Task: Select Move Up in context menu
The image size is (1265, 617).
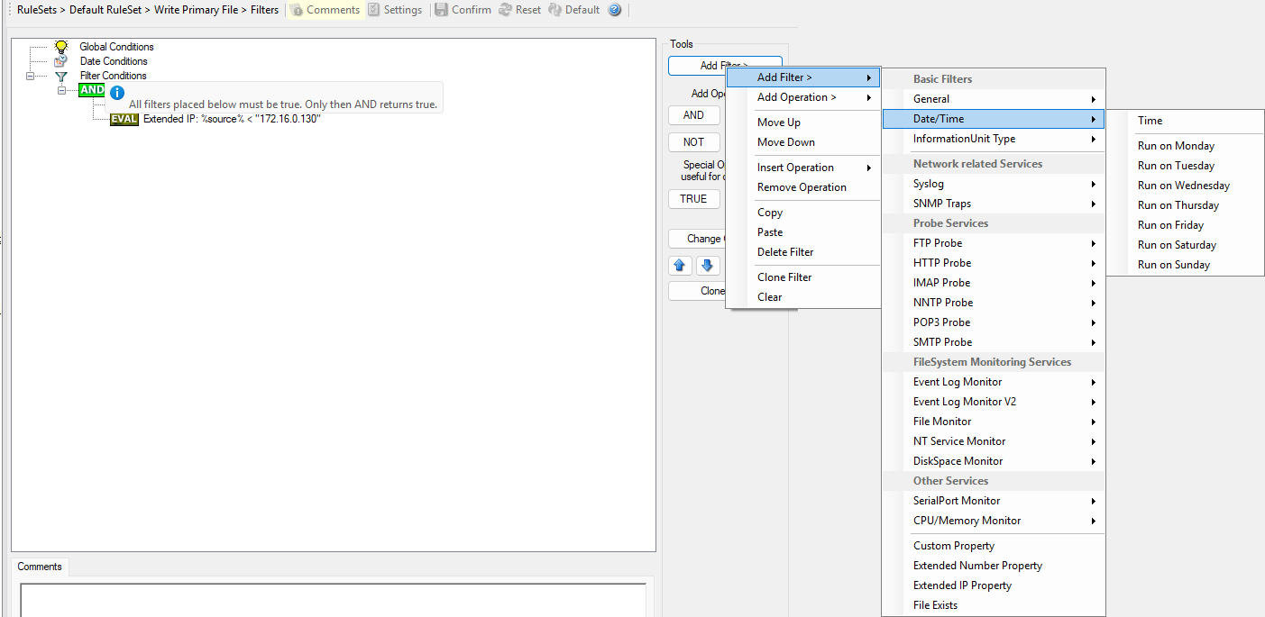Action: pos(803,122)
